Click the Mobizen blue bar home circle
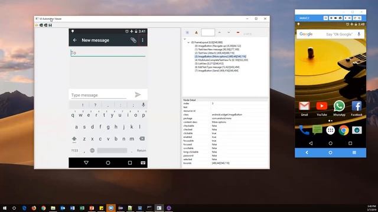This screenshot has width=378, height=212. (x=331, y=153)
